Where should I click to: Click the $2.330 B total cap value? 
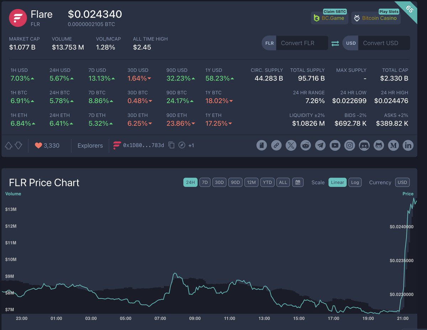point(394,78)
